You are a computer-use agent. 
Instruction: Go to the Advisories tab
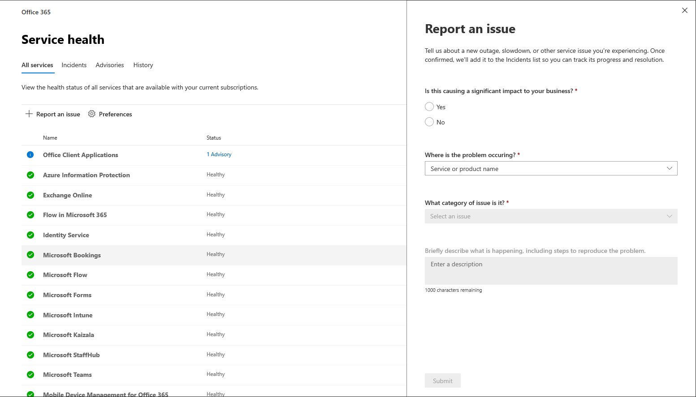pos(110,65)
